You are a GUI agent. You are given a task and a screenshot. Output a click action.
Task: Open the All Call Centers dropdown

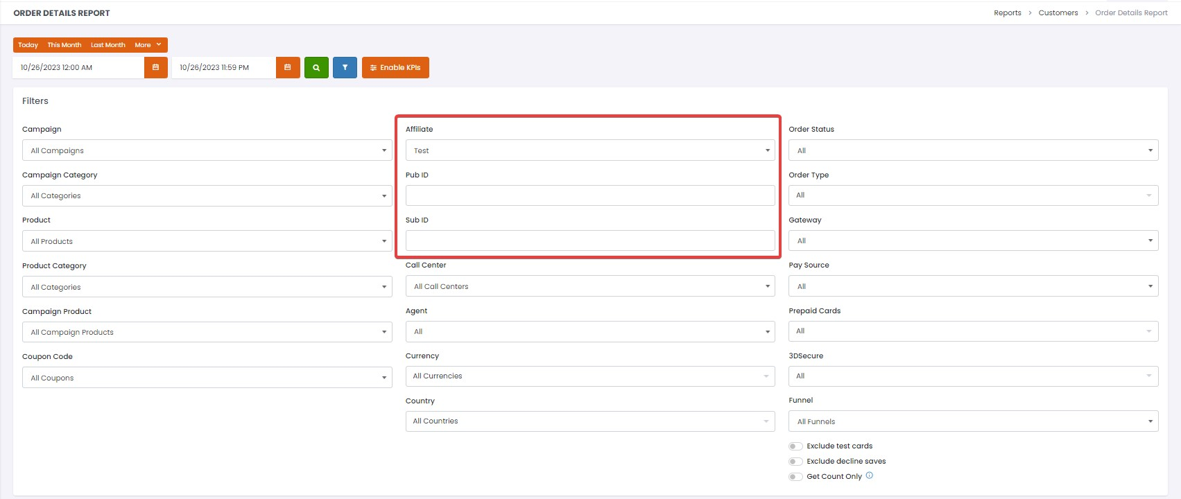tap(589, 286)
